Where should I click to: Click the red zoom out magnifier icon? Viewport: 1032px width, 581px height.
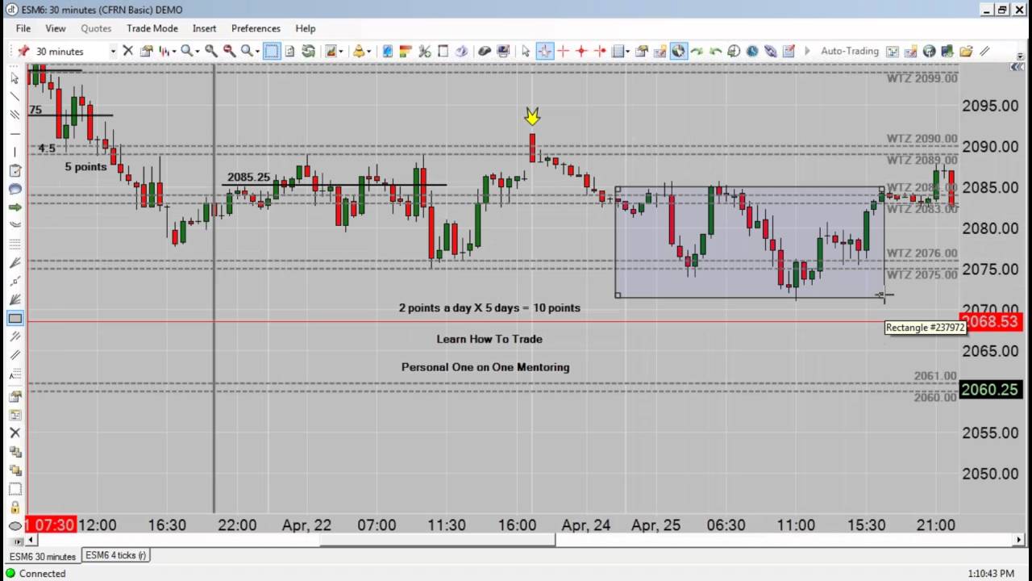[230, 51]
